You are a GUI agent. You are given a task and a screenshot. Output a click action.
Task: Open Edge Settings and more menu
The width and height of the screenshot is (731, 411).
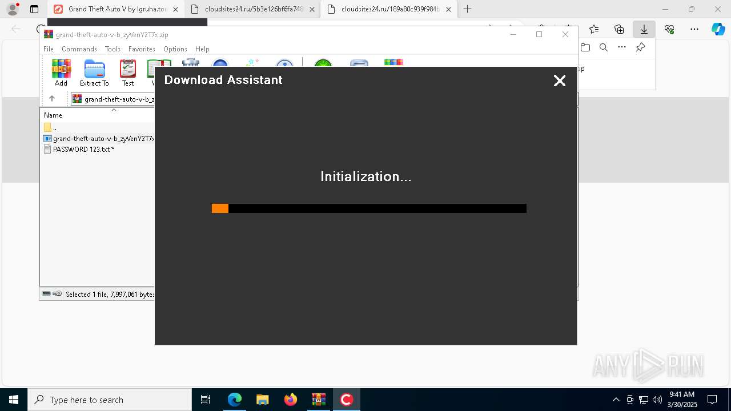point(694,29)
